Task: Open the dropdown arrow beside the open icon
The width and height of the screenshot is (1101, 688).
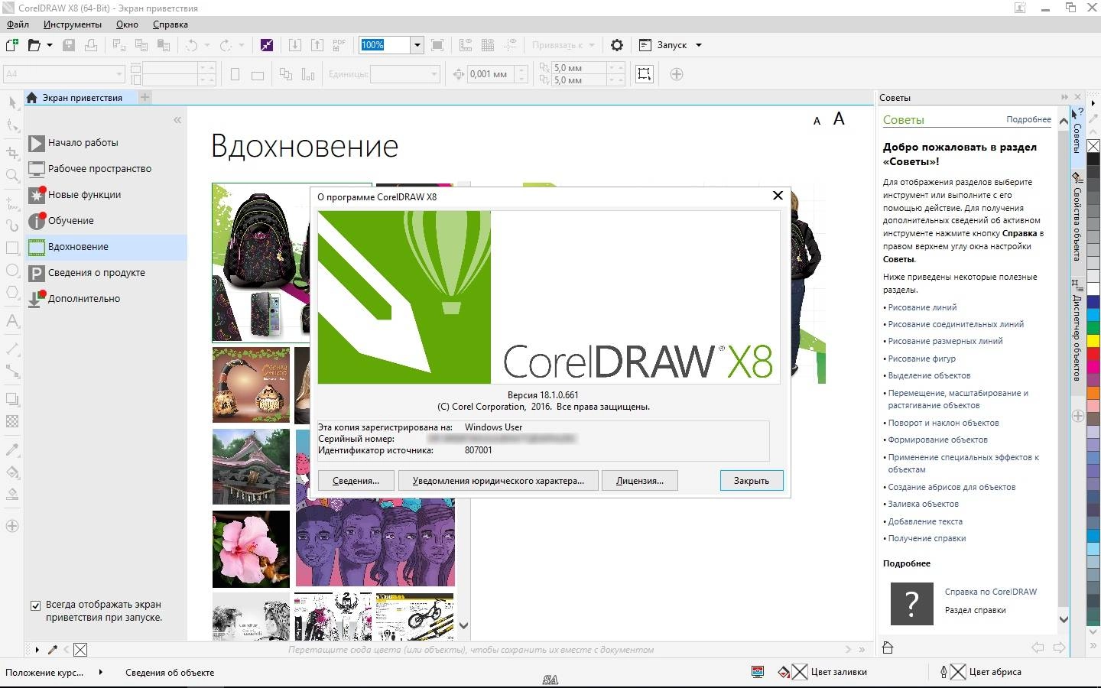Action: [x=50, y=45]
